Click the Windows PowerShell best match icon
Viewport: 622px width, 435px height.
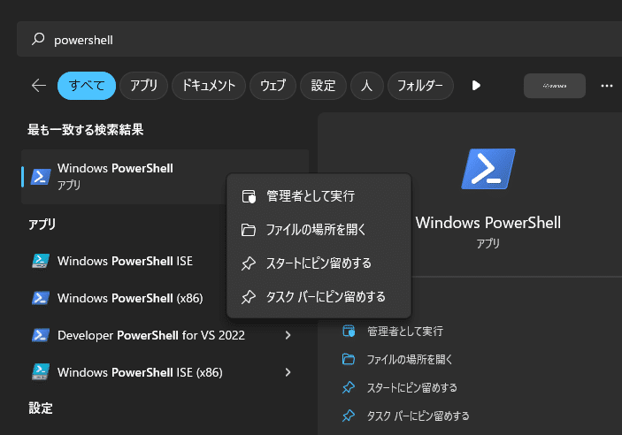(x=41, y=177)
